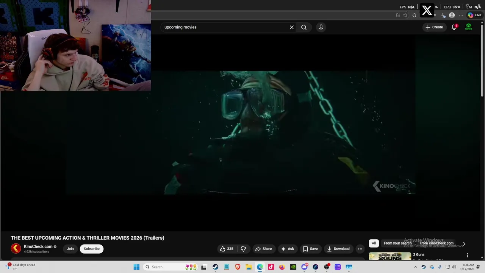This screenshot has width=485, height=273.
Task: Launch Brave browser from taskbar
Action: pyautogui.click(x=238, y=267)
